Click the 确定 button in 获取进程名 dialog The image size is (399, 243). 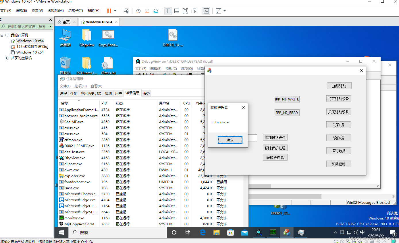(230, 140)
